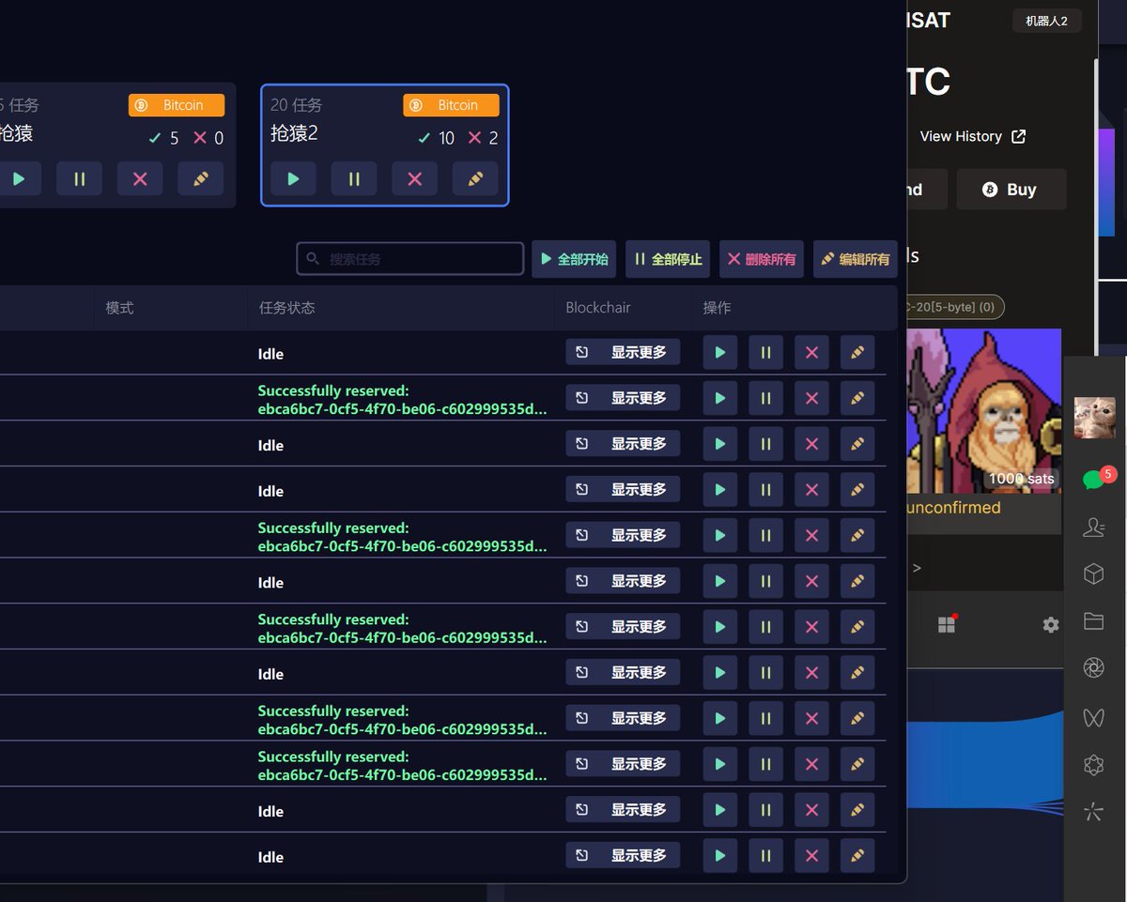The image size is (1127, 902).
Task: Open the spark search icon in sidebar
Action: [x=1093, y=812]
